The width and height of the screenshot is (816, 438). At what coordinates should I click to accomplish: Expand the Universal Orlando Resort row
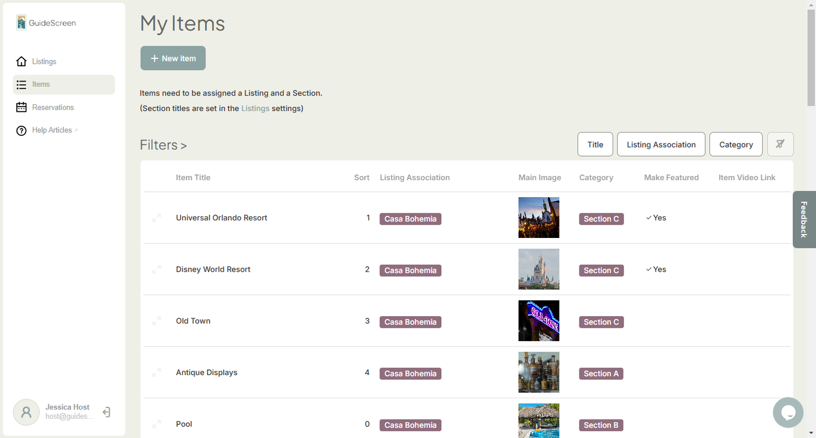pos(157,218)
